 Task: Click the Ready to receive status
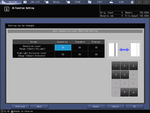point(22,111)
